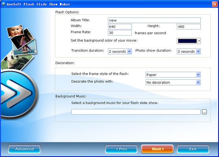Screen dimensions: 219x157
Task: Open the Photo show duration dropdown
Action: click(x=189, y=51)
